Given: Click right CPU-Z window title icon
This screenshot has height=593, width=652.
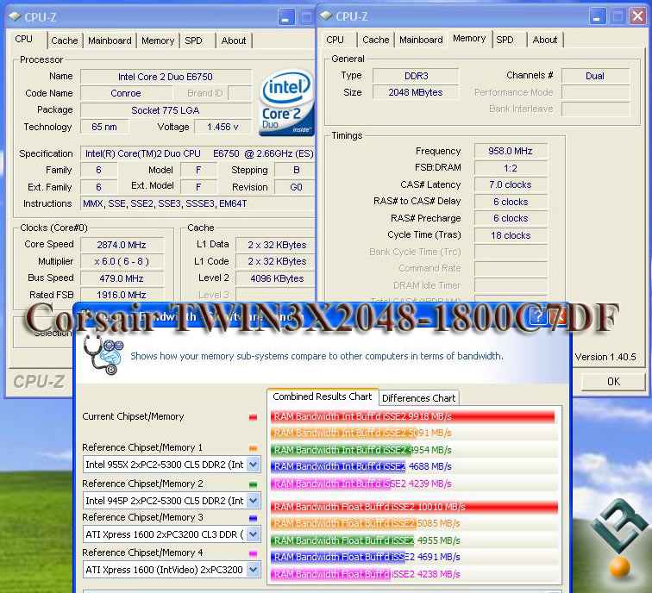Looking at the screenshot, I should (326, 16).
